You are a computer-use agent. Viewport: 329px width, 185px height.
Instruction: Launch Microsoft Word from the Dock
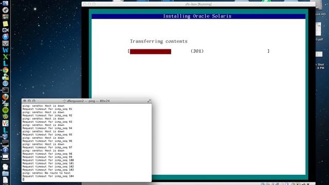[6, 50]
